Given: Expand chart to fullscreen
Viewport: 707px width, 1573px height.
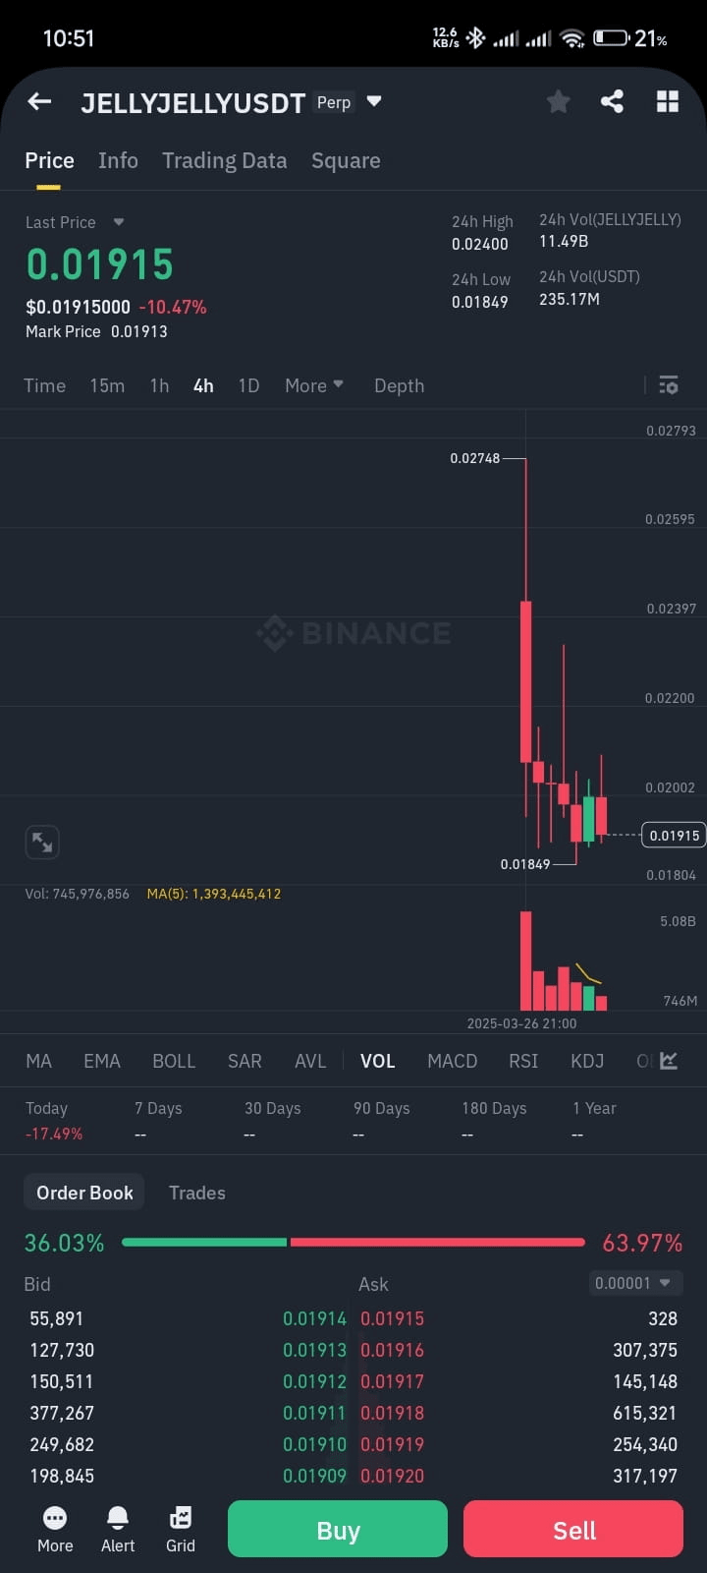Looking at the screenshot, I should 42,843.
